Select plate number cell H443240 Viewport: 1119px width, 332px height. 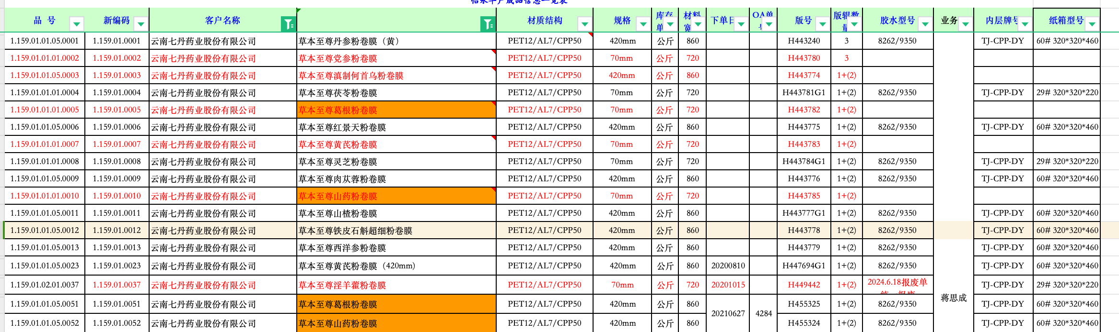pos(804,41)
